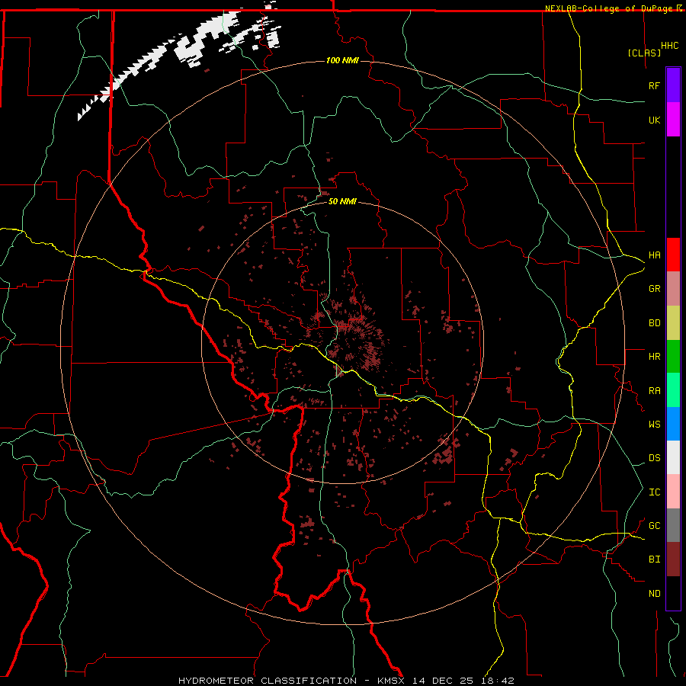Click the WS legend label
The image size is (686, 686).
[x=654, y=424]
